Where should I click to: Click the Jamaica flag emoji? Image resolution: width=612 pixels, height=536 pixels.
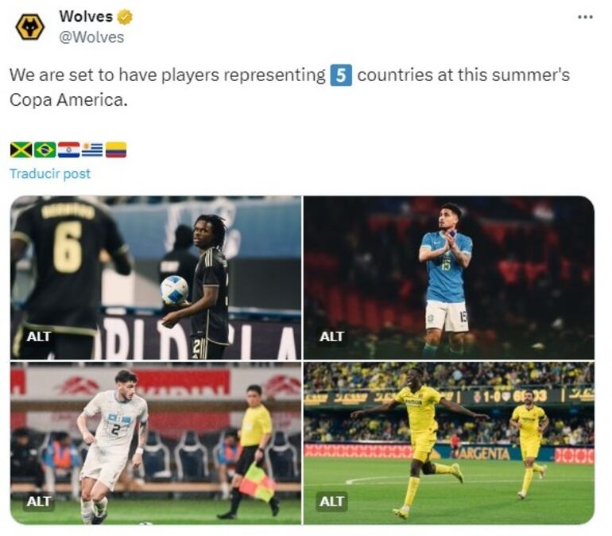(x=21, y=150)
